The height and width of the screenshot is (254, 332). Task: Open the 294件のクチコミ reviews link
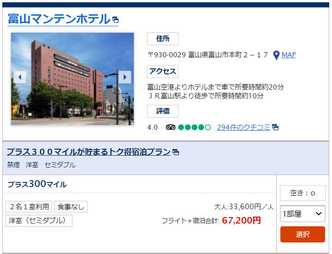pyautogui.click(x=243, y=127)
